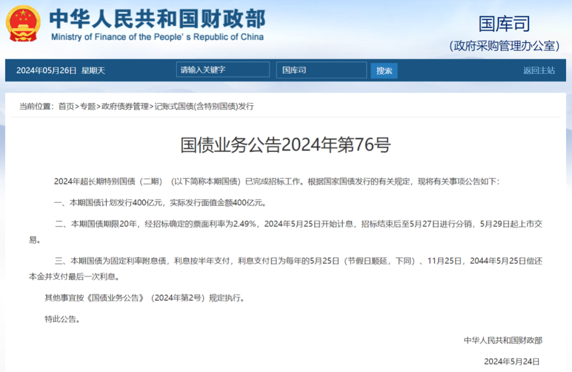Click the Ministry of Finance English subtitle
Viewport: 572px width, 372px height.
(x=157, y=37)
